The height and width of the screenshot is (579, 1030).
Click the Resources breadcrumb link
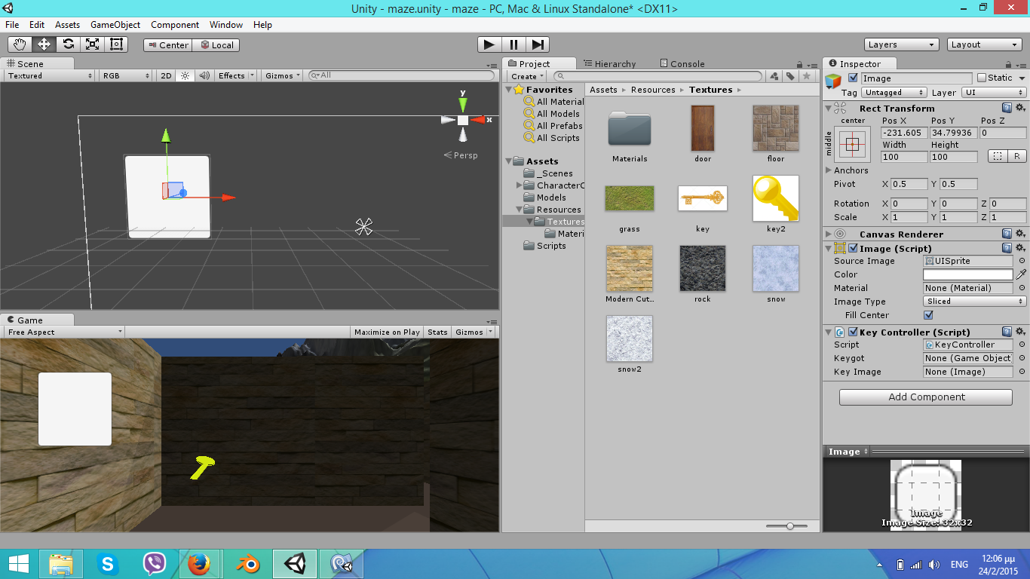(x=653, y=90)
